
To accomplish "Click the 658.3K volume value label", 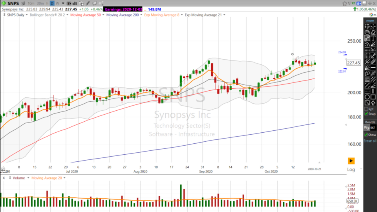I will pyautogui.click(x=353, y=201).
